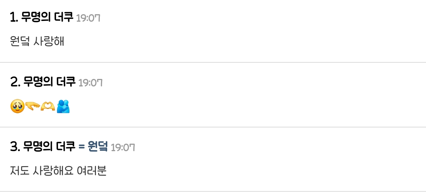The width and height of the screenshot is (426, 193).
Task: Click the palm-down hand emoji
Action: [32, 107]
